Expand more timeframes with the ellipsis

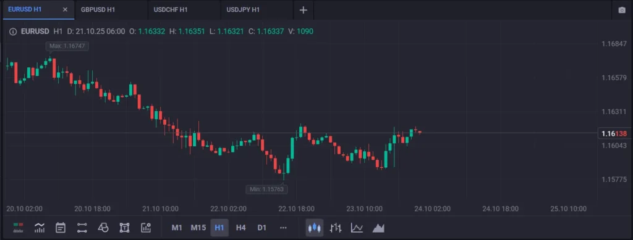point(283,228)
